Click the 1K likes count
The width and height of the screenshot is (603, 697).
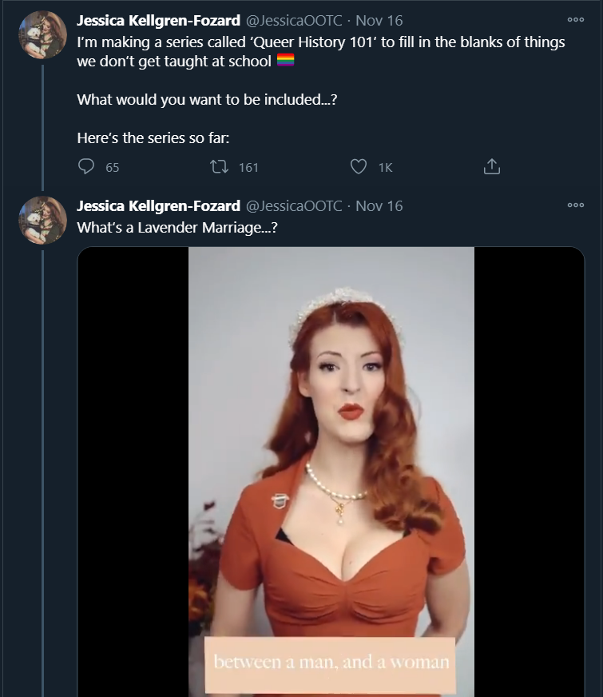(385, 167)
